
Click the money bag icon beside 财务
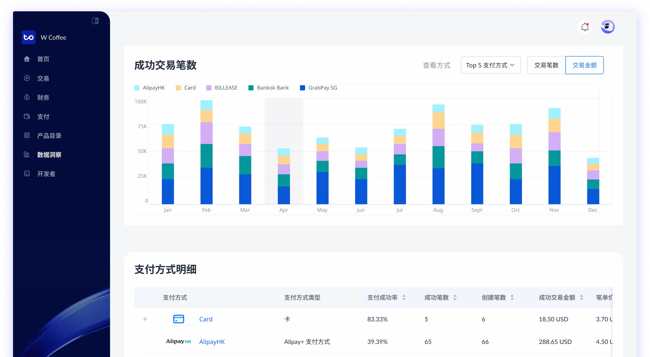[x=27, y=97]
